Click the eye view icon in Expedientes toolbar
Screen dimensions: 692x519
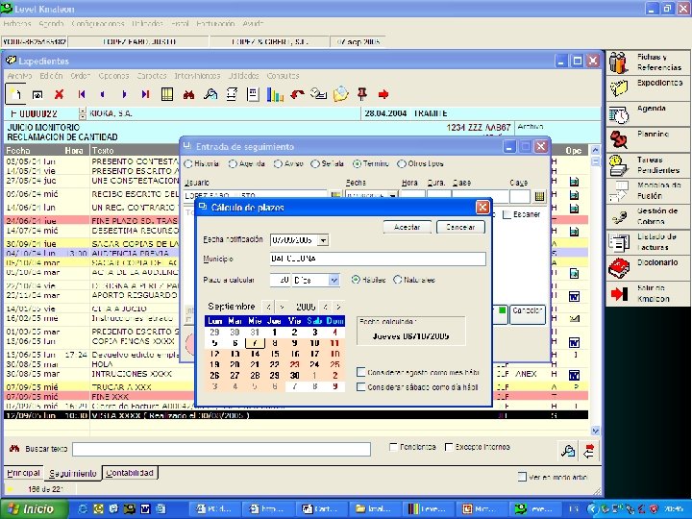pyautogui.click(x=37, y=94)
